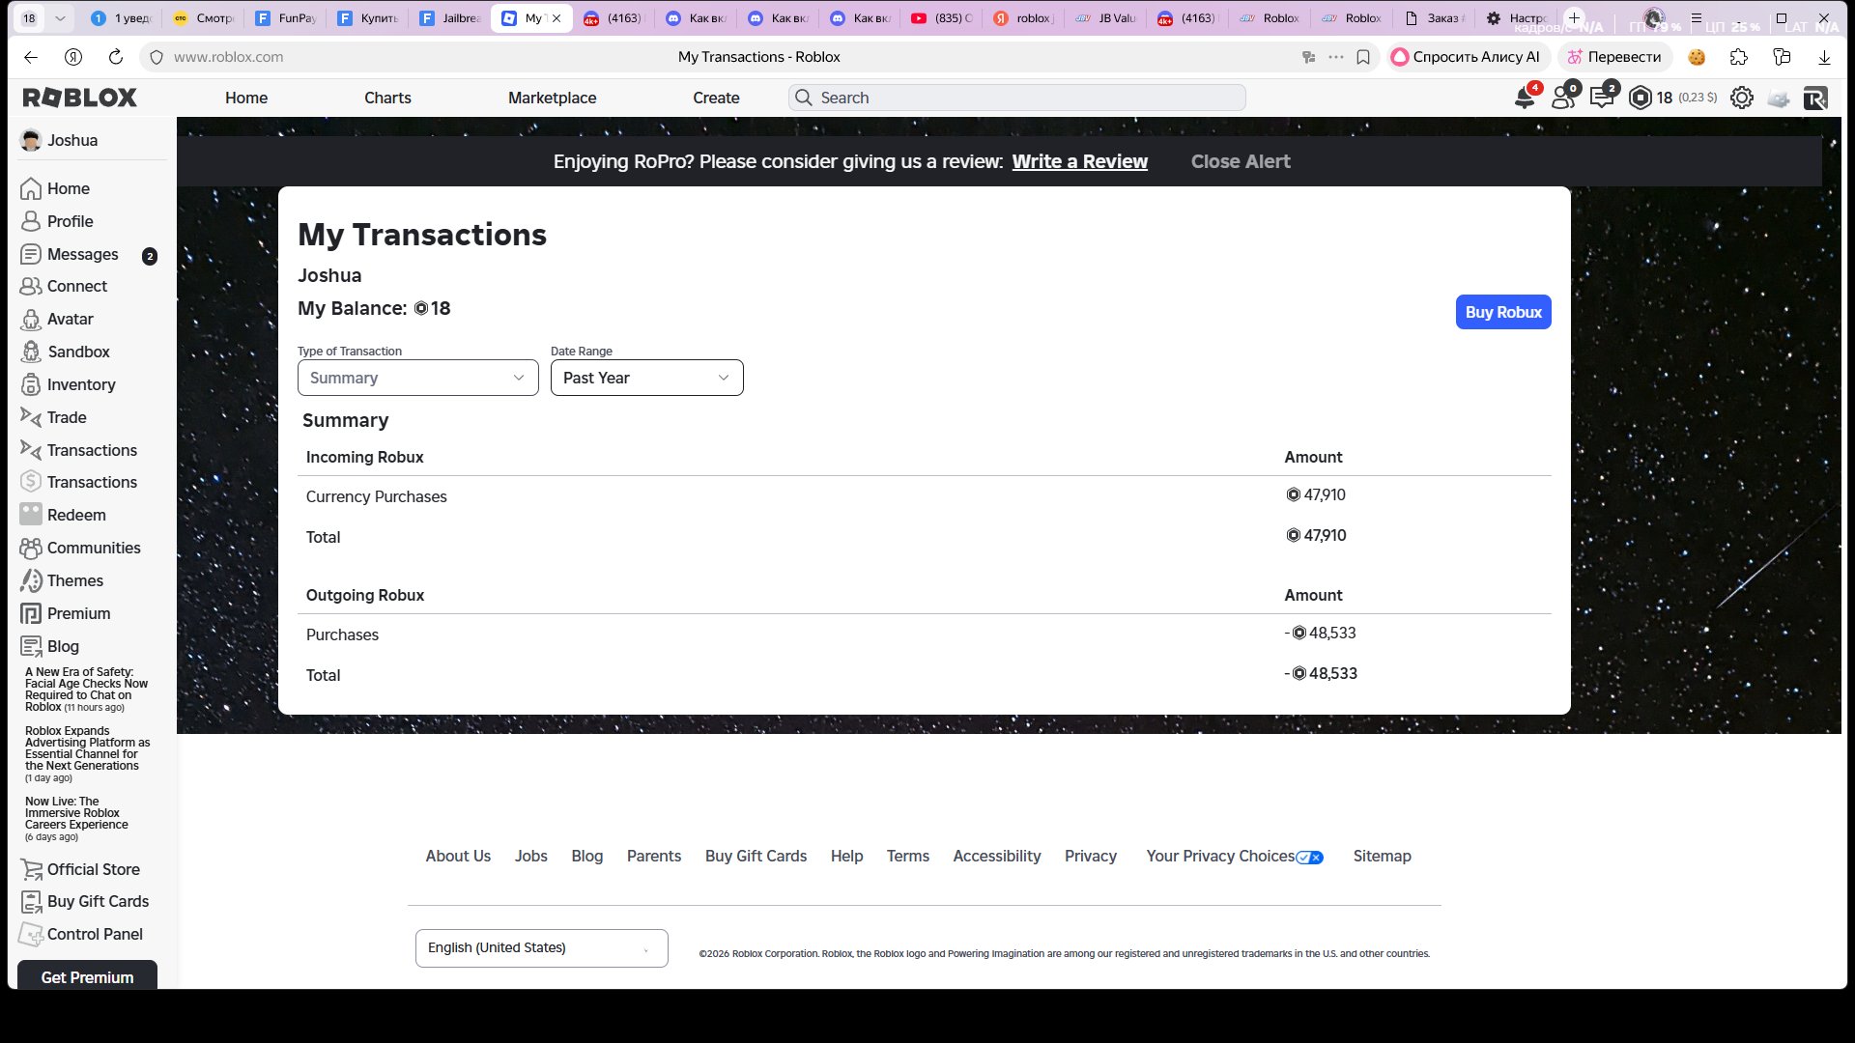Toggle Your Privacy Choices footer link
Image resolution: width=1855 pixels, height=1043 pixels.
coord(1235,857)
